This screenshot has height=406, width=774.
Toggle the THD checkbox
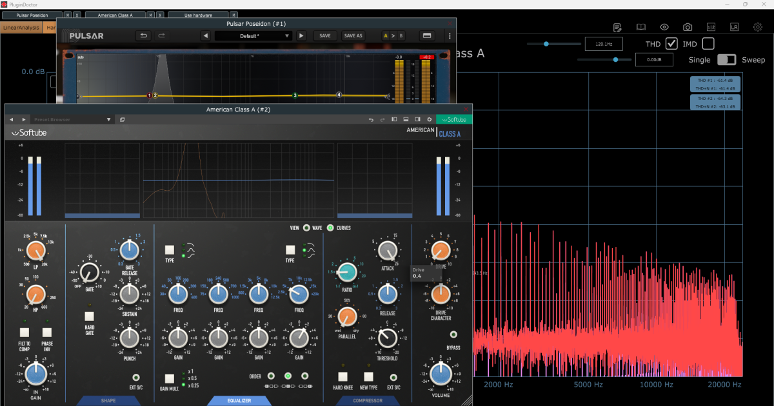tap(671, 43)
